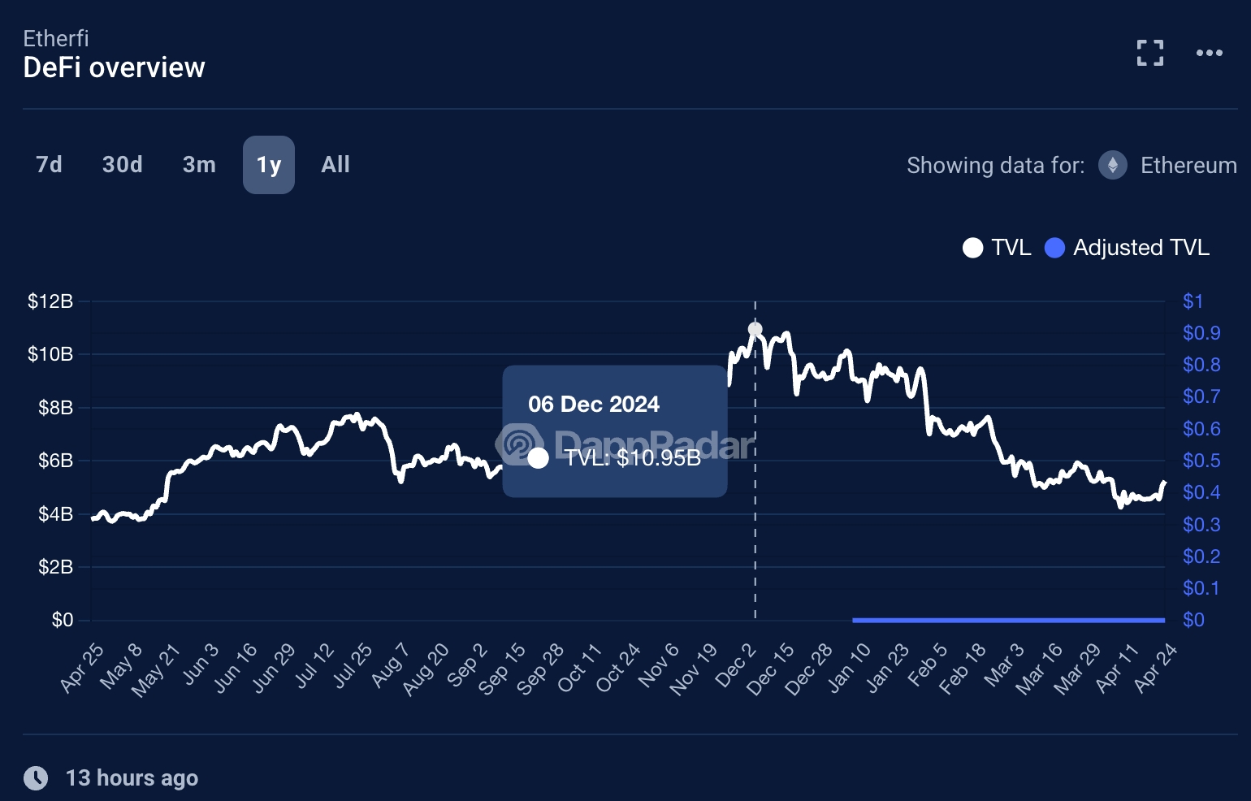Image resolution: width=1251 pixels, height=801 pixels.
Task: Click the Dec 2 axis date label
Action: coord(736,665)
